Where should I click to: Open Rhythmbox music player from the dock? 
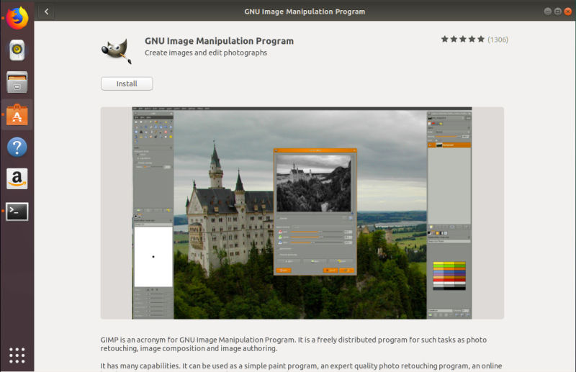pos(17,50)
